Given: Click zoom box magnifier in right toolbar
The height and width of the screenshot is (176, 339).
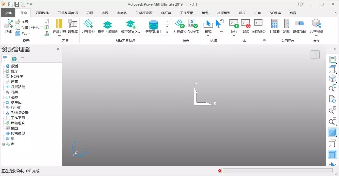Looking at the screenshot, I should pos(332,121).
